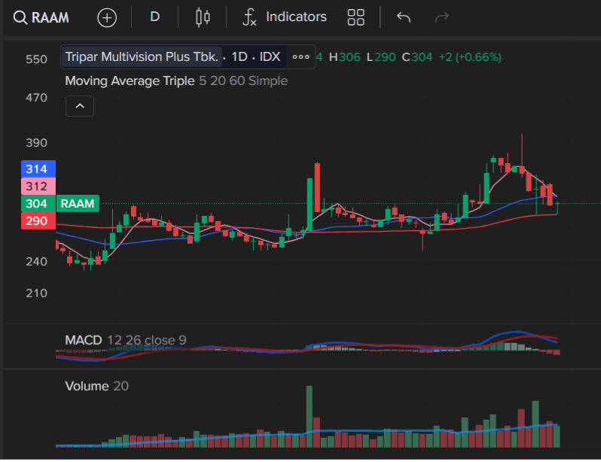601x462 pixels.
Task: Select the MACD 12 26 close 9 label
Action: coord(126,340)
